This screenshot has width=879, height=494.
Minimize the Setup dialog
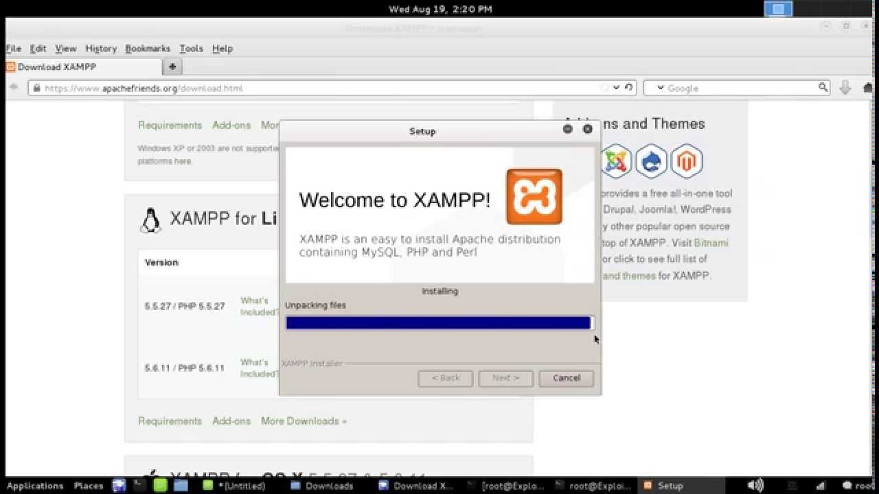[568, 128]
